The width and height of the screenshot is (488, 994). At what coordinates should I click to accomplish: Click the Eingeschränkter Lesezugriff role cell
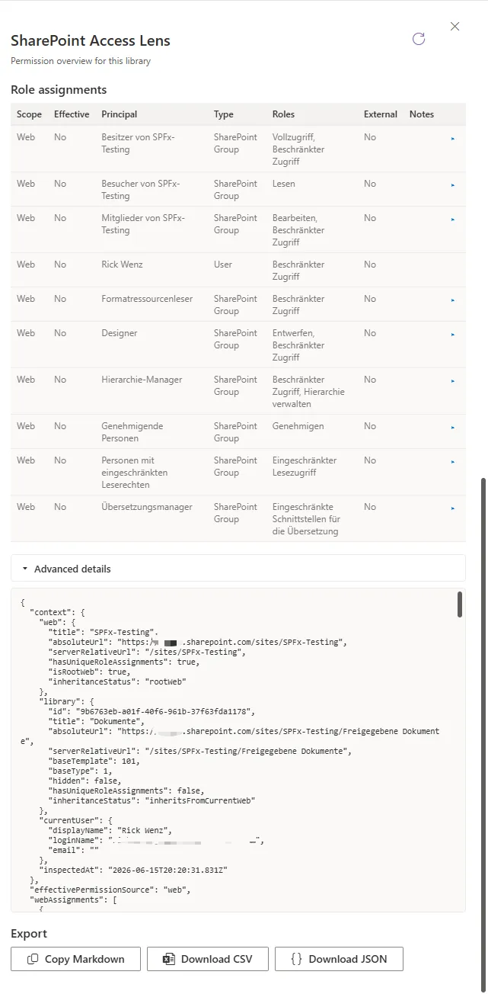pos(305,467)
